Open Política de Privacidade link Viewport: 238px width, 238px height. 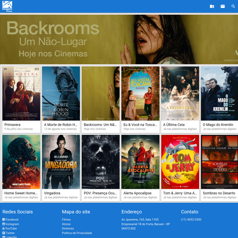click(x=77, y=233)
